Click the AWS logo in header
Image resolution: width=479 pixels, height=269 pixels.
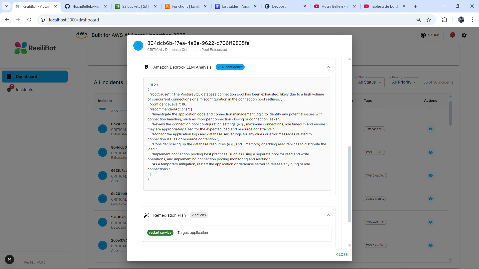pyautogui.click(x=82, y=35)
